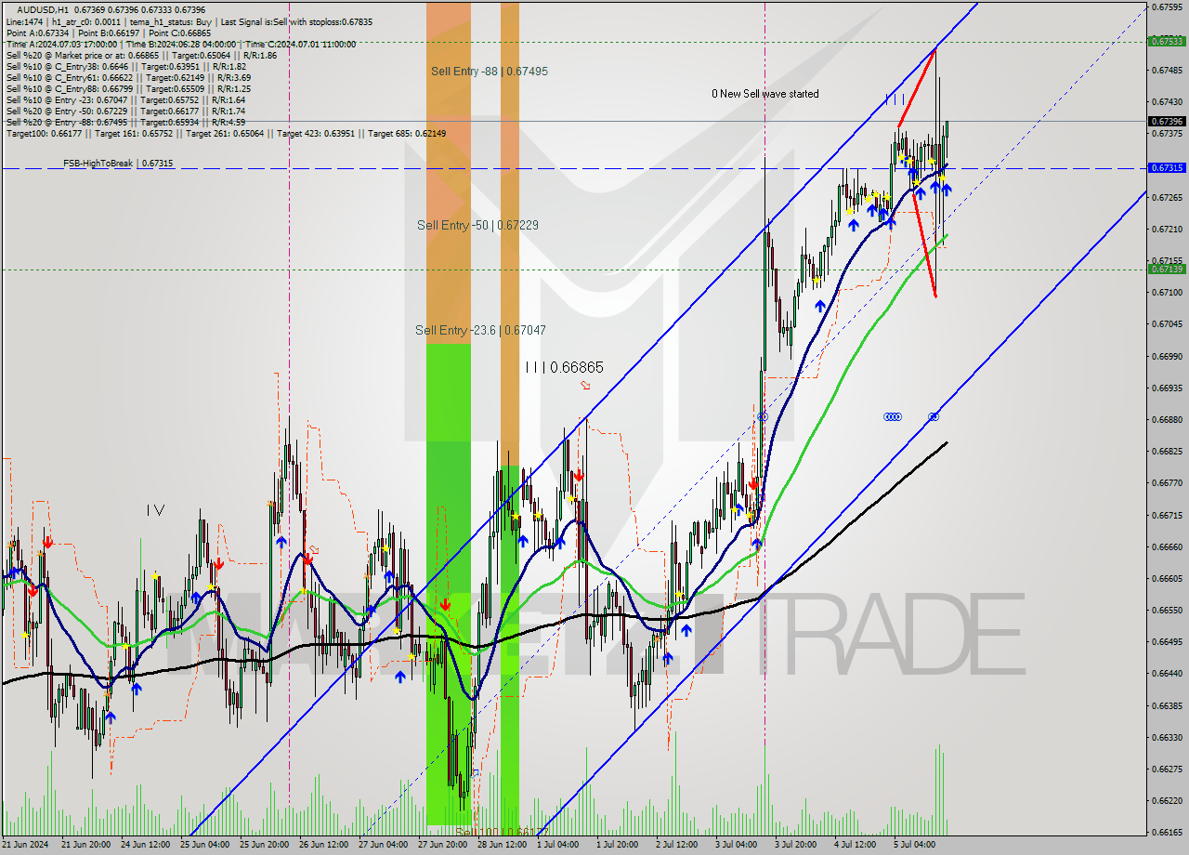1189x855 pixels.
Task: Click the 0.66770 price axis label
Action: point(1167,482)
